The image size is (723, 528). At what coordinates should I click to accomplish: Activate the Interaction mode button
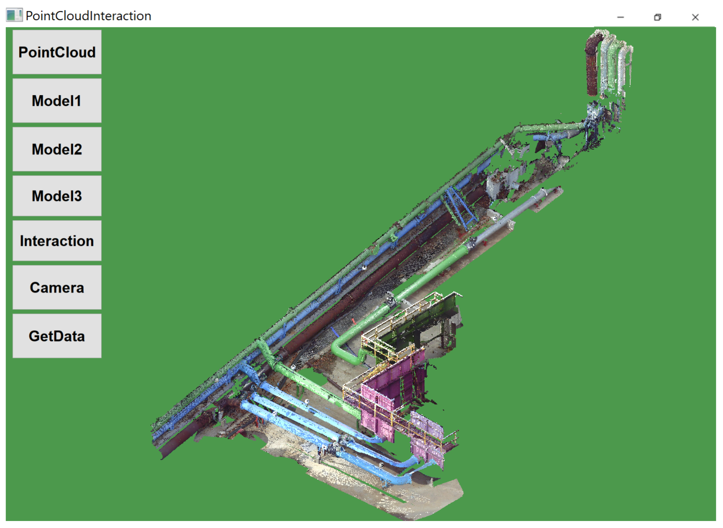(x=57, y=241)
